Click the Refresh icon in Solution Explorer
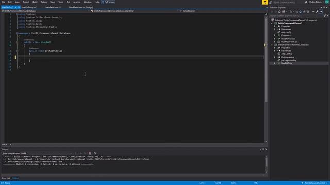 point(300,12)
